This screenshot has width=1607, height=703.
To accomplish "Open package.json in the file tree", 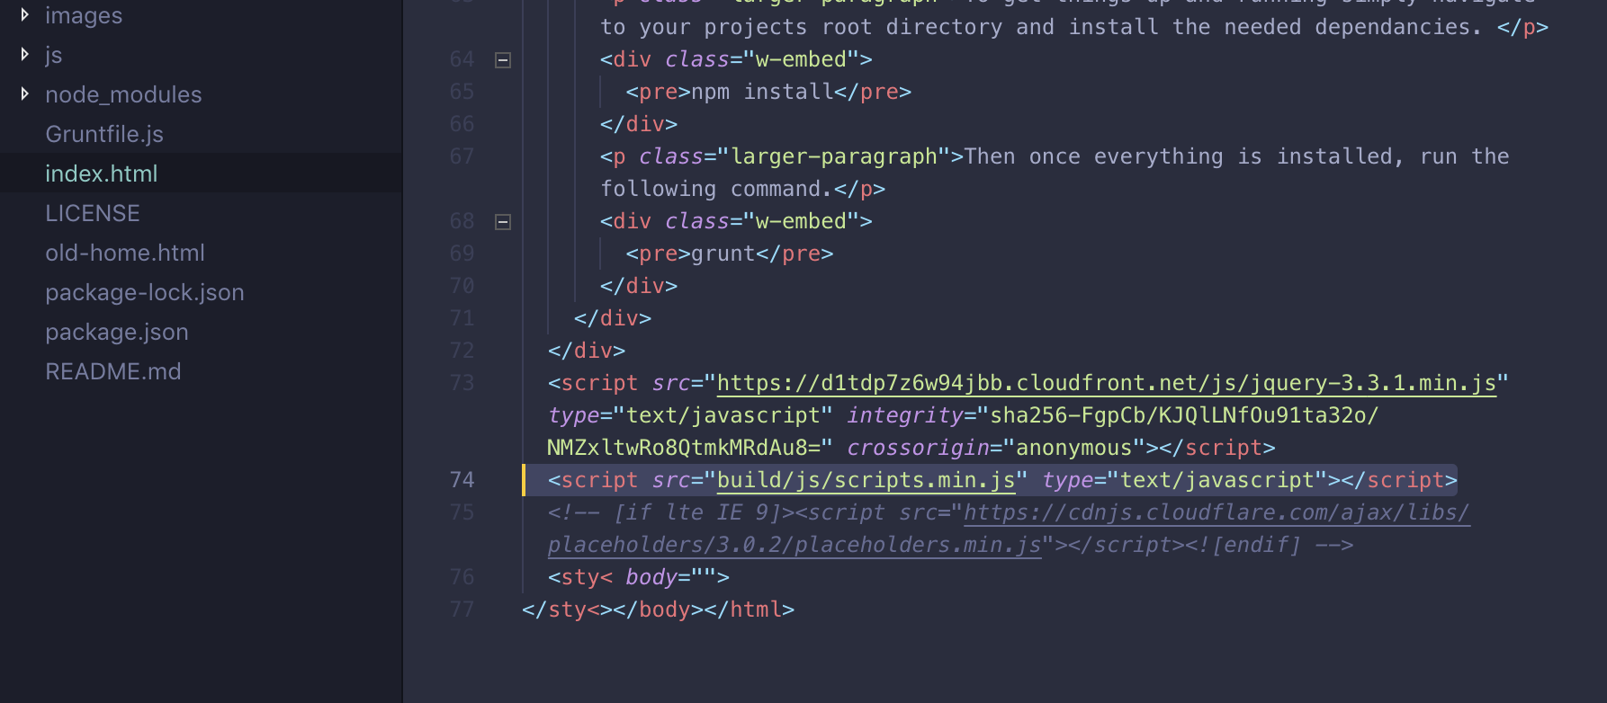I will [117, 332].
